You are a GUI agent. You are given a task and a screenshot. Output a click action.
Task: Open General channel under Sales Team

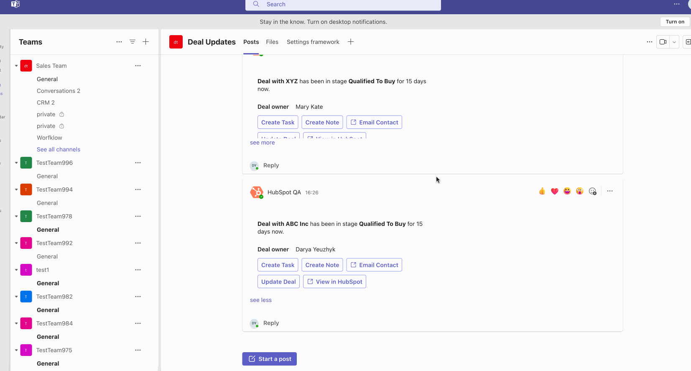coord(47,79)
